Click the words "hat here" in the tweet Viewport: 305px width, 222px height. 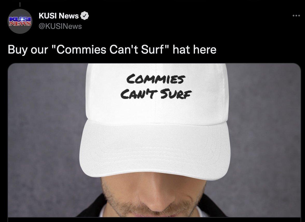[195, 49]
